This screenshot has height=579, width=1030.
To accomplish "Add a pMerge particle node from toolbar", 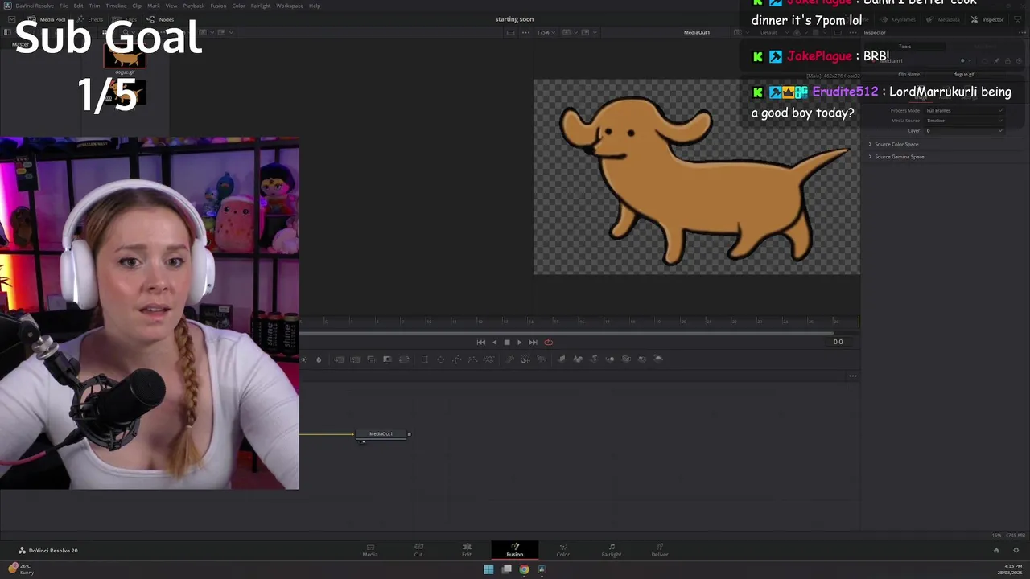I will tap(525, 359).
